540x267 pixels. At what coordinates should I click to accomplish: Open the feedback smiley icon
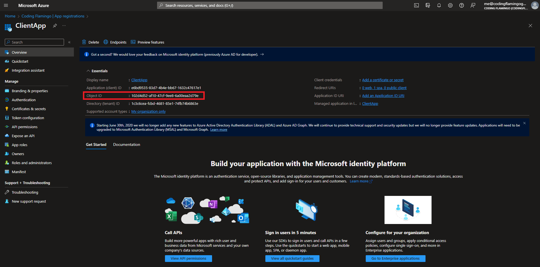pos(473,5)
